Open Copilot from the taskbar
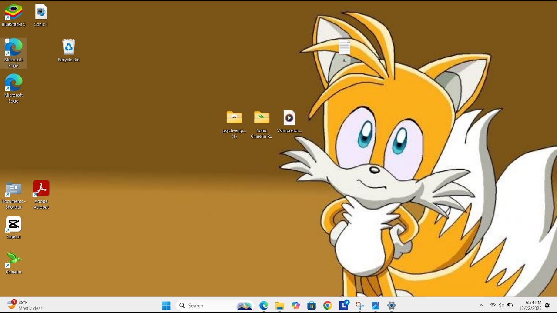Image resolution: width=557 pixels, height=313 pixels. 296,306
